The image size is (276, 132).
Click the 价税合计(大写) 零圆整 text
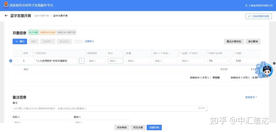coord(205,78)
